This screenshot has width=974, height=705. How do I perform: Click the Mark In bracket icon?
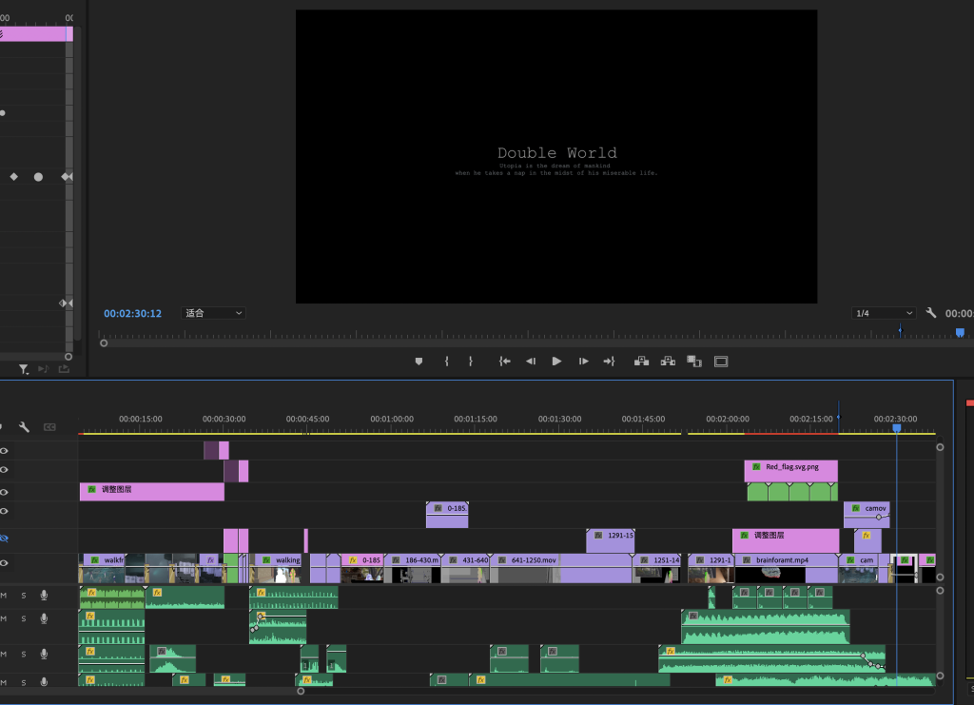click(x=447, y=362)
